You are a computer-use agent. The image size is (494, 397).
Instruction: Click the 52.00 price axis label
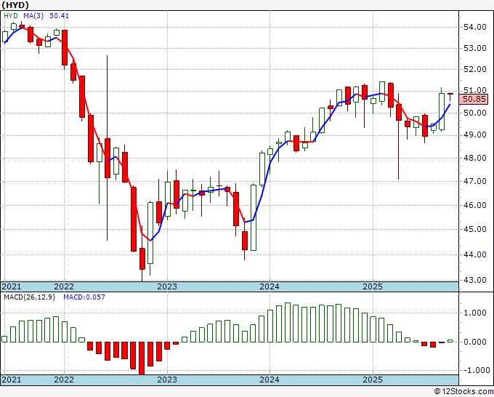[475, 69]
